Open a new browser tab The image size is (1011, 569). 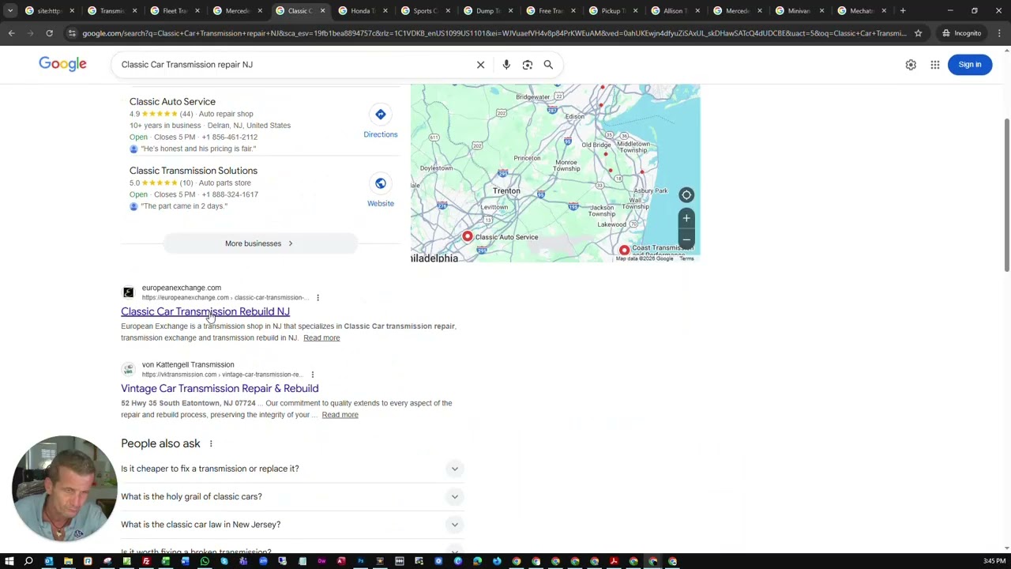coord(903,11)
